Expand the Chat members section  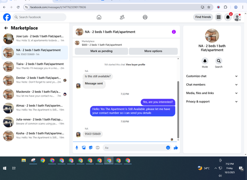212,85
